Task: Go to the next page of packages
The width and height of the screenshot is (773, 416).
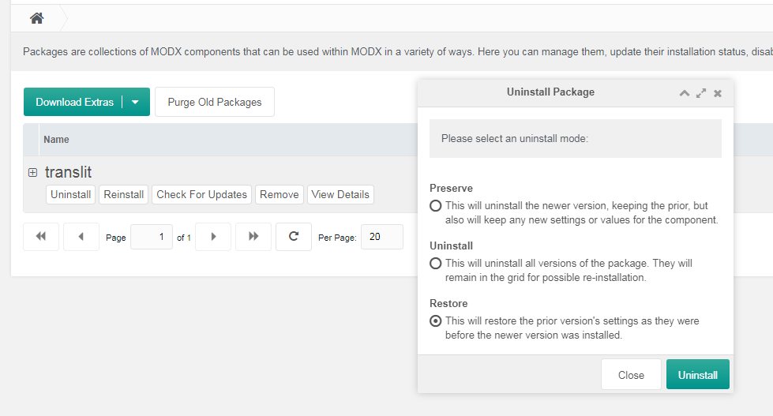Action: (213, 237)
